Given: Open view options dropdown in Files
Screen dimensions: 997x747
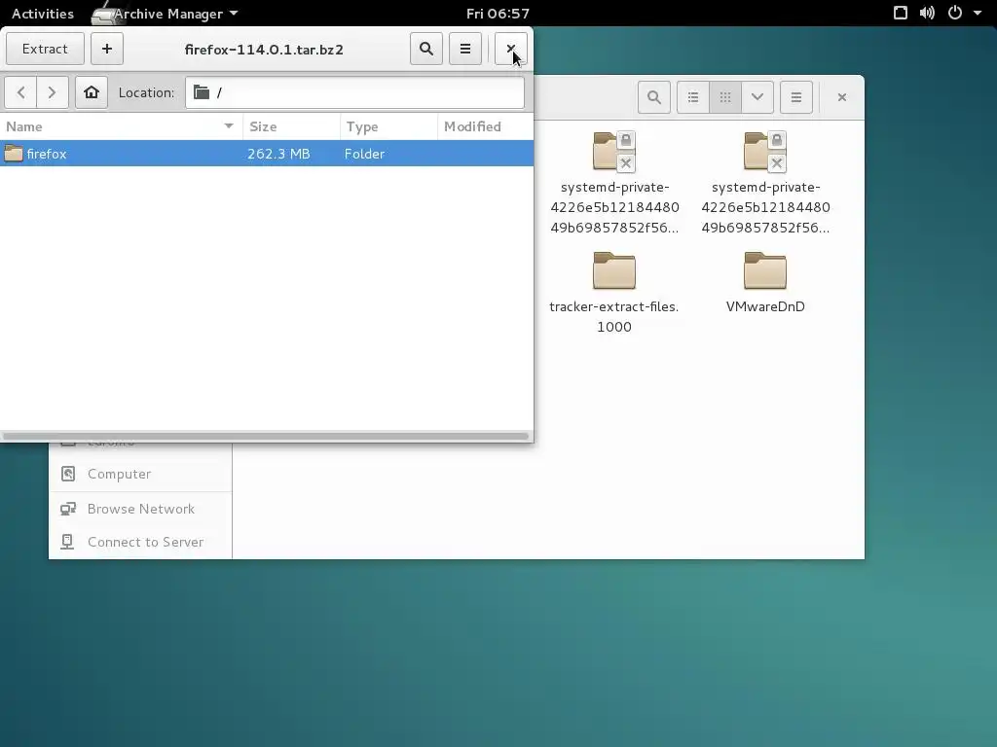Looking at the screenshot, I should 757,97.
